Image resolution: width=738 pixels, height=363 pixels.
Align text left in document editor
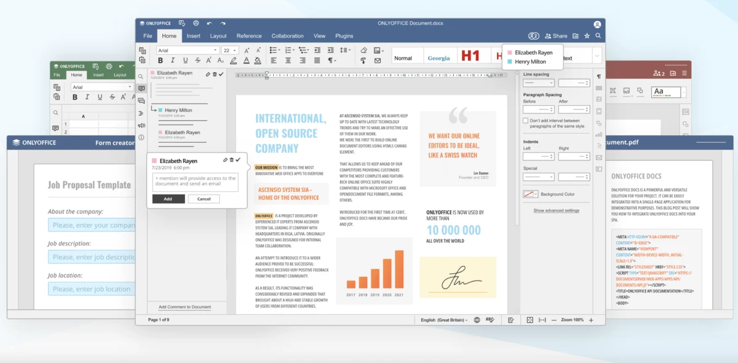pos(272,60)
